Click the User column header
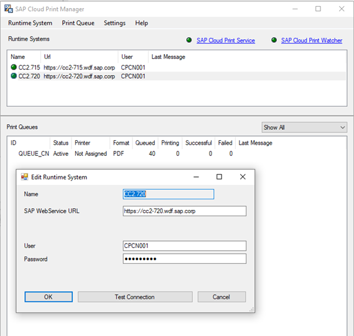Image resolution: width=354 pixels, height=336 pixels. tap(133, 57)
